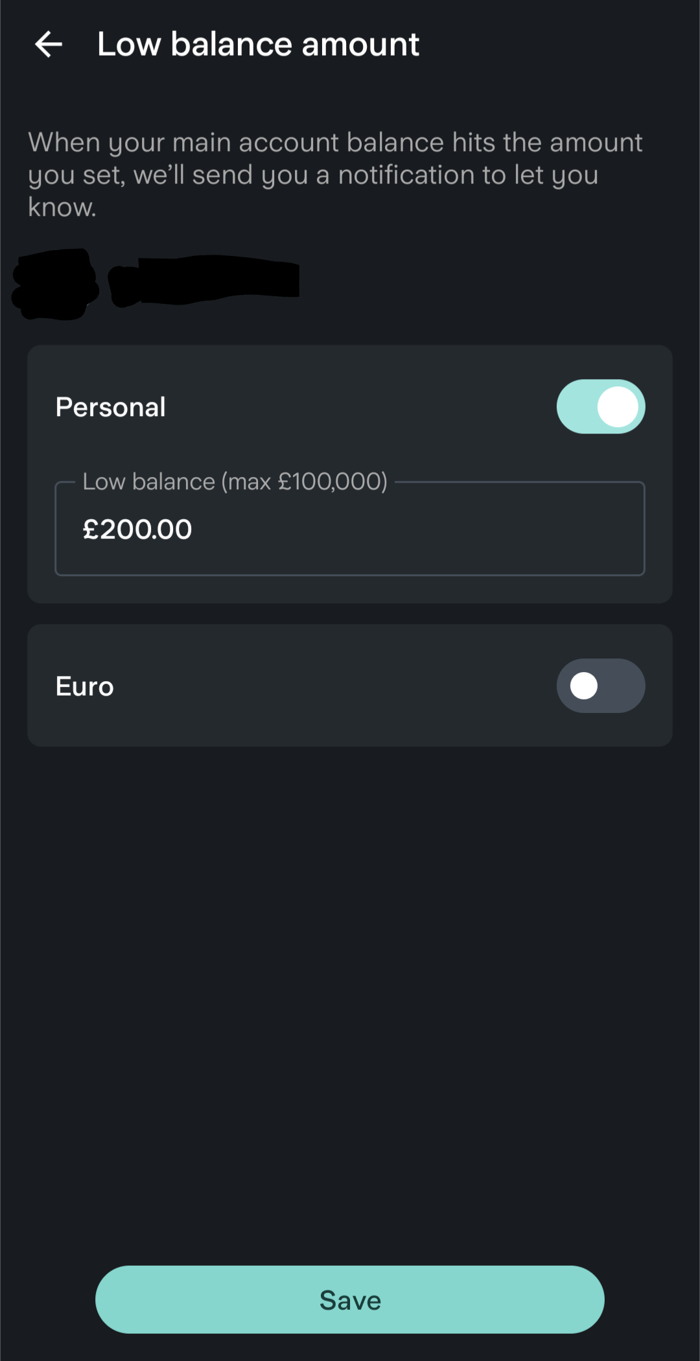Tap the notification description text
Screen dimensions: 700x1361
(x=335, y=174)
